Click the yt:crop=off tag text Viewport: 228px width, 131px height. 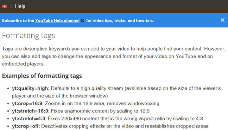tap(25, 126)
